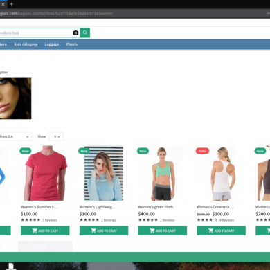
Task: Add Women's green cloth to cart
Action: coord(163,231)
